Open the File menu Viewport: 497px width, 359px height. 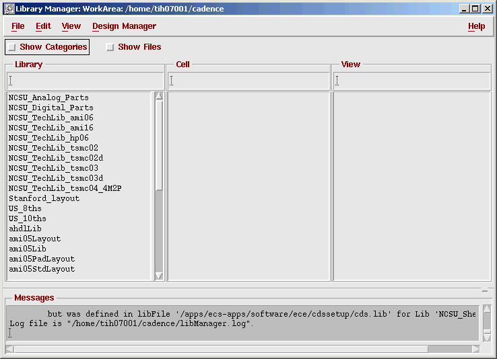pos(18,26)
